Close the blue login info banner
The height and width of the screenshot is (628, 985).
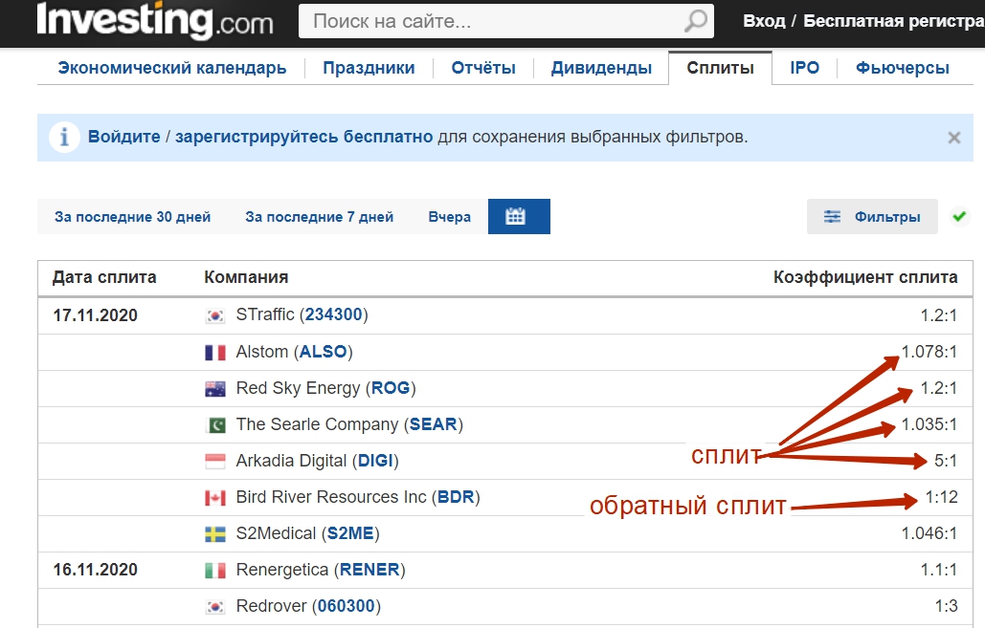[x=953, y=138]
